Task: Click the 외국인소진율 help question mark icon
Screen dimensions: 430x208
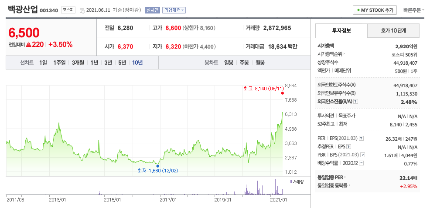Action: tap(356, 102)
